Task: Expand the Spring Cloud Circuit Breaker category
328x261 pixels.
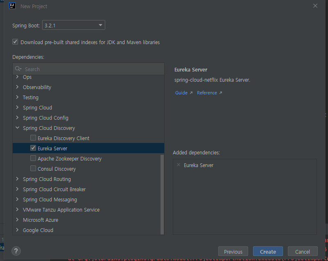Action: tap(17, 189)
